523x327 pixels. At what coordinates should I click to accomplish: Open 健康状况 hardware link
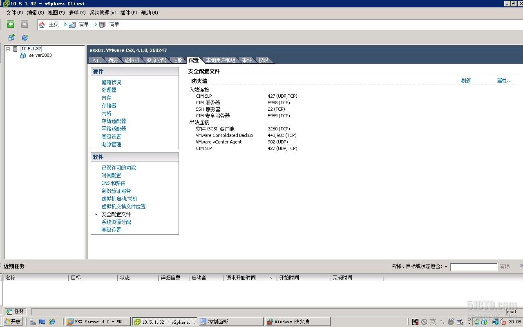tap(111, 82)
